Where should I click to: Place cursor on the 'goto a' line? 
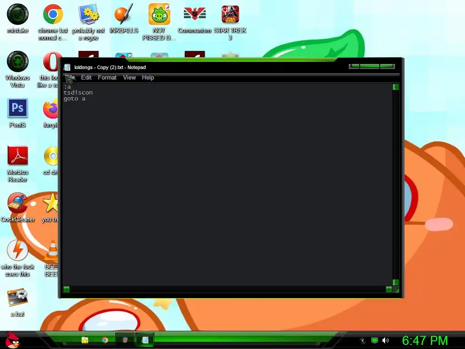(x=74, y=99)
